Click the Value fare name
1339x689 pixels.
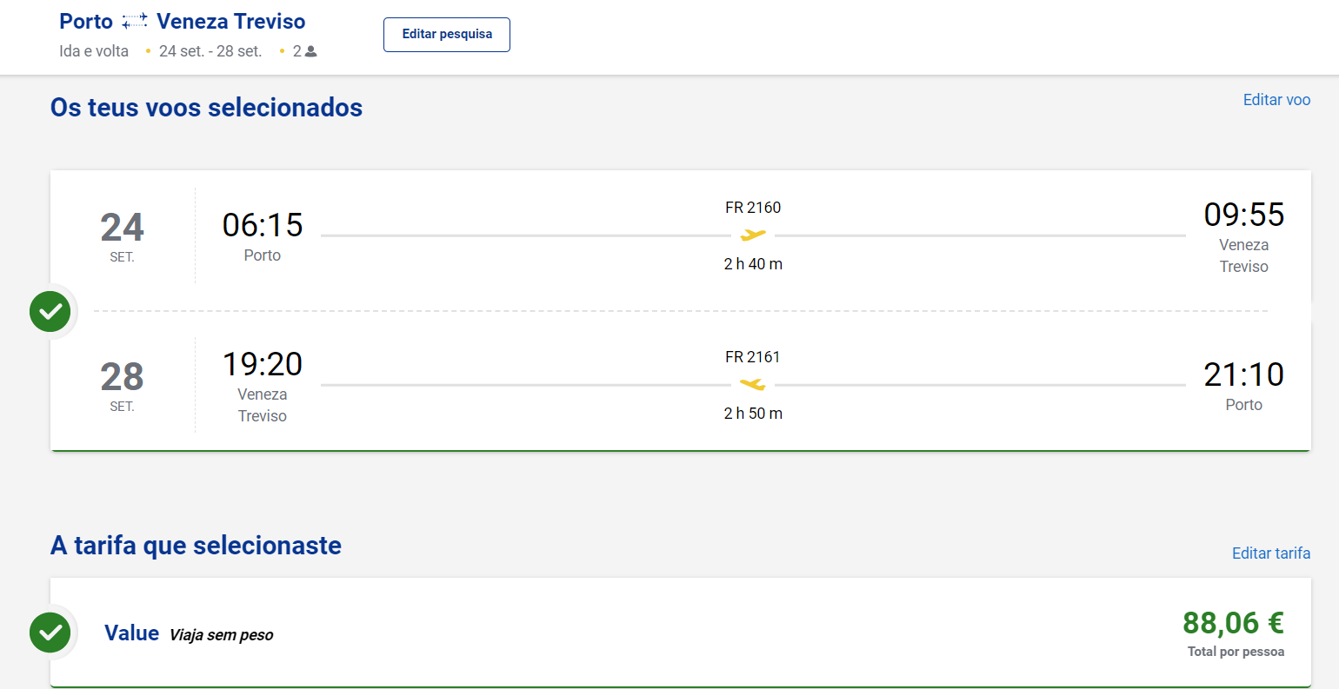click(x=132, y=633)
